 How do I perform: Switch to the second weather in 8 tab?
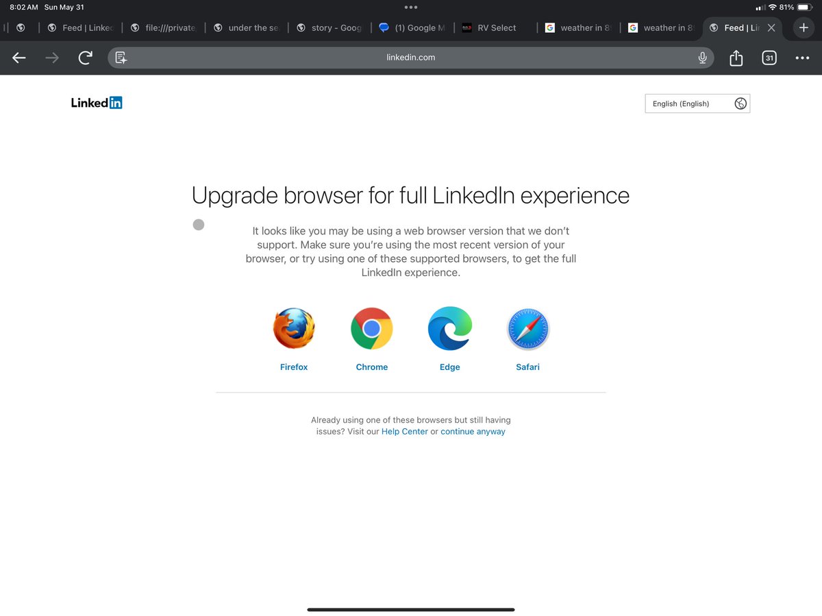tap(662, 28)
